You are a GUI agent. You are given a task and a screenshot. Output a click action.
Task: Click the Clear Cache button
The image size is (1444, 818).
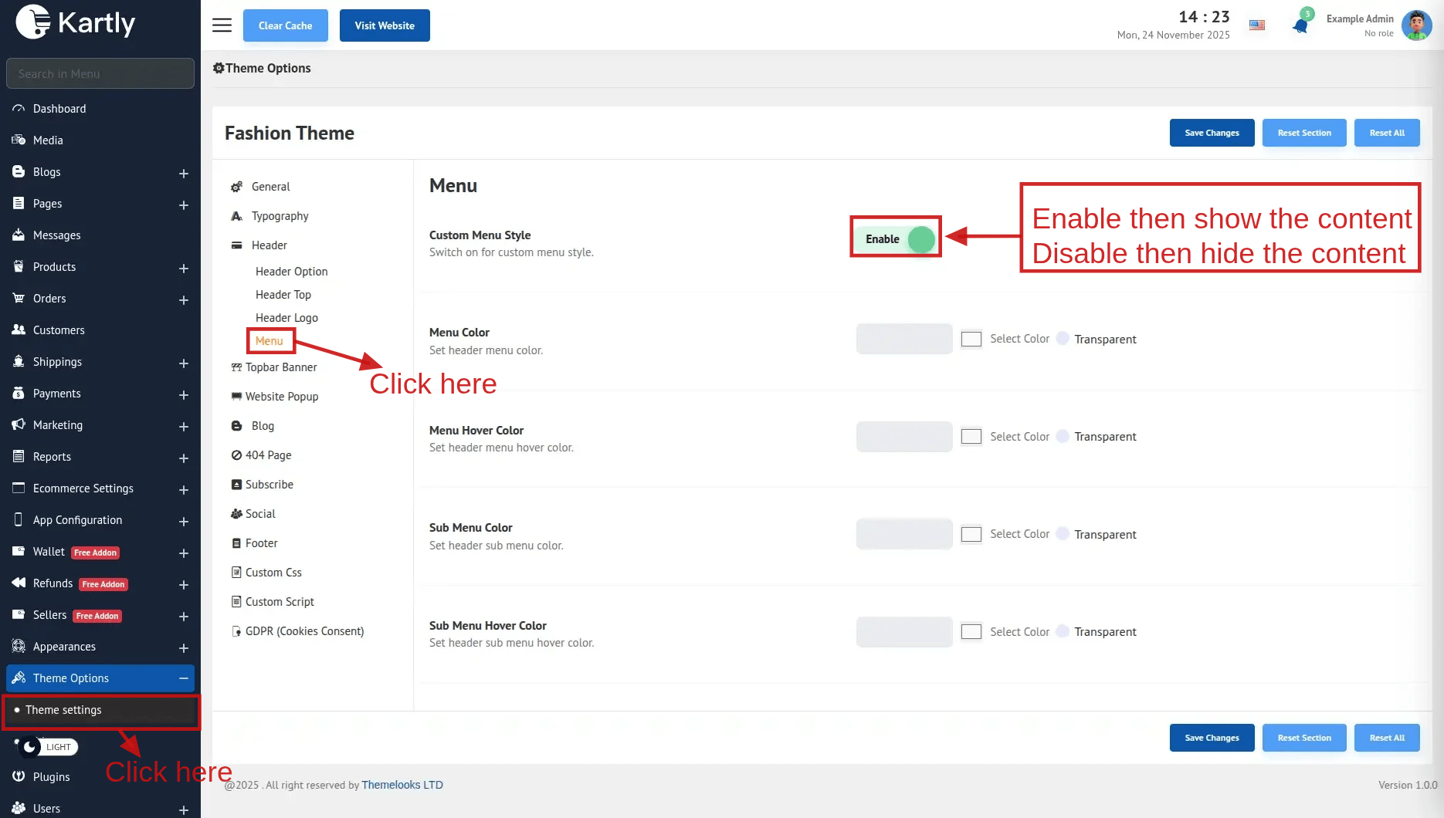[x=285, y=25]
